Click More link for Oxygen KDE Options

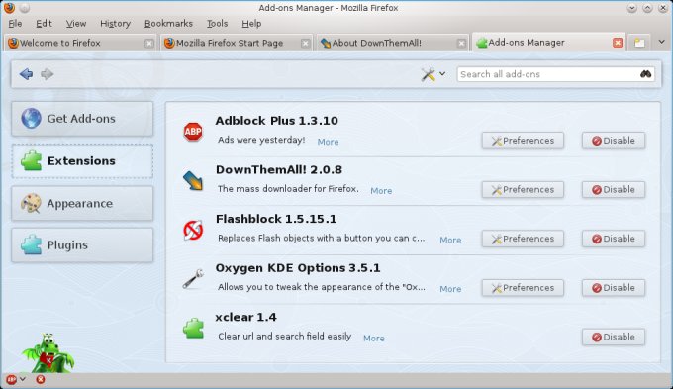coord(450,289)
